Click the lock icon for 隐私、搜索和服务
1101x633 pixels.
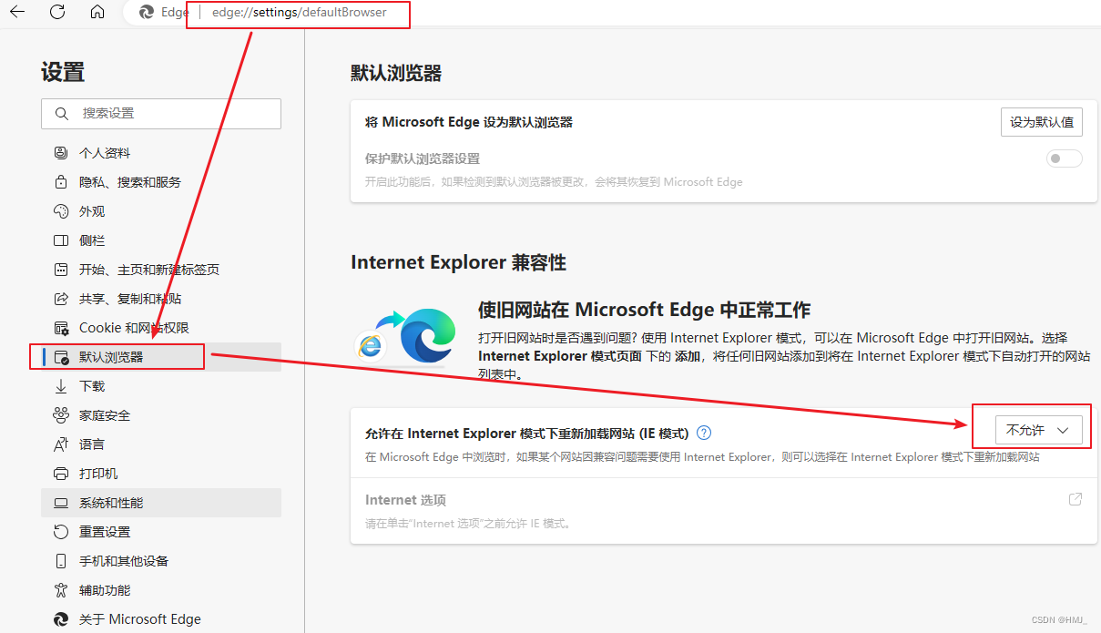click(61, 182)
